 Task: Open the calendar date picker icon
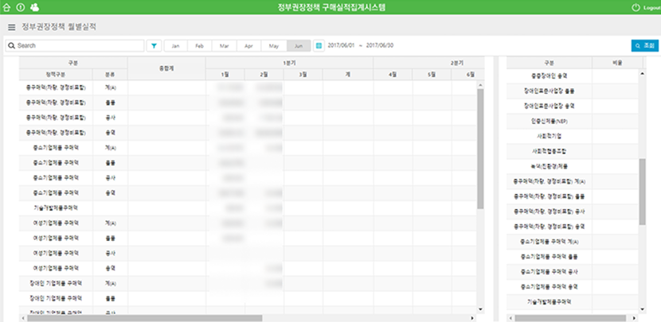pyautogui.click(x=319, y=46)
